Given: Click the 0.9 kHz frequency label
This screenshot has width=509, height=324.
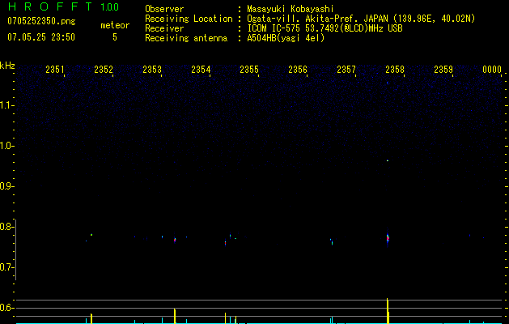Looking at the screenshot, I should tap(6, 186).
